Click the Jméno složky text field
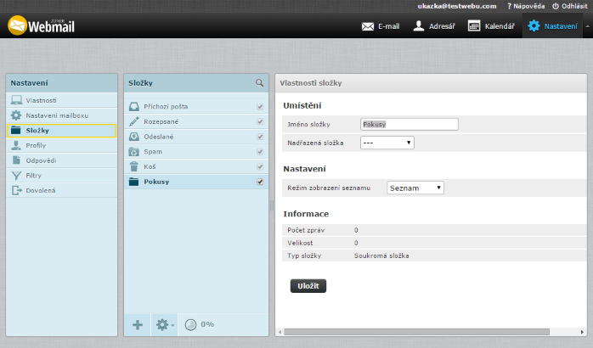593x348 pixels. (x=409, y=124)
